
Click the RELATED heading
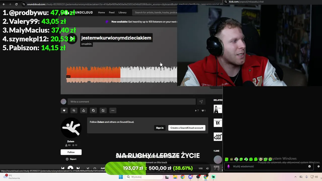pos(218,100)
